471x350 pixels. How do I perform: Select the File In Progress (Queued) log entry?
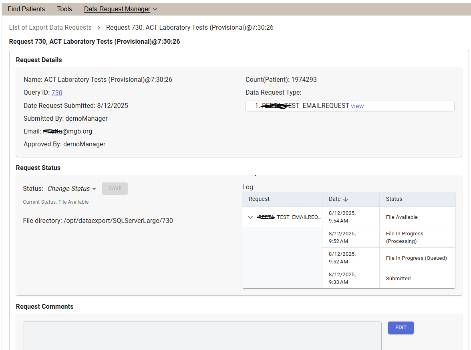[416, 258]
